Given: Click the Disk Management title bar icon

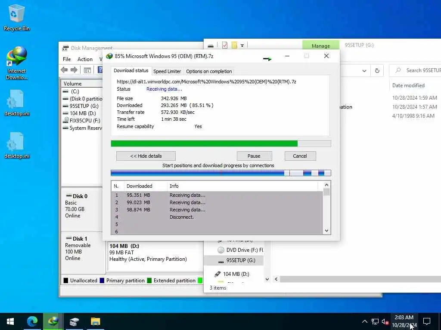Looking at the screenshot, I should (65, 48).
